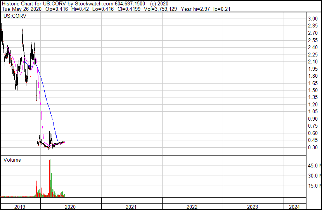Click the 3.00 price axis value

pyautogui.click(x=313, y=19)
